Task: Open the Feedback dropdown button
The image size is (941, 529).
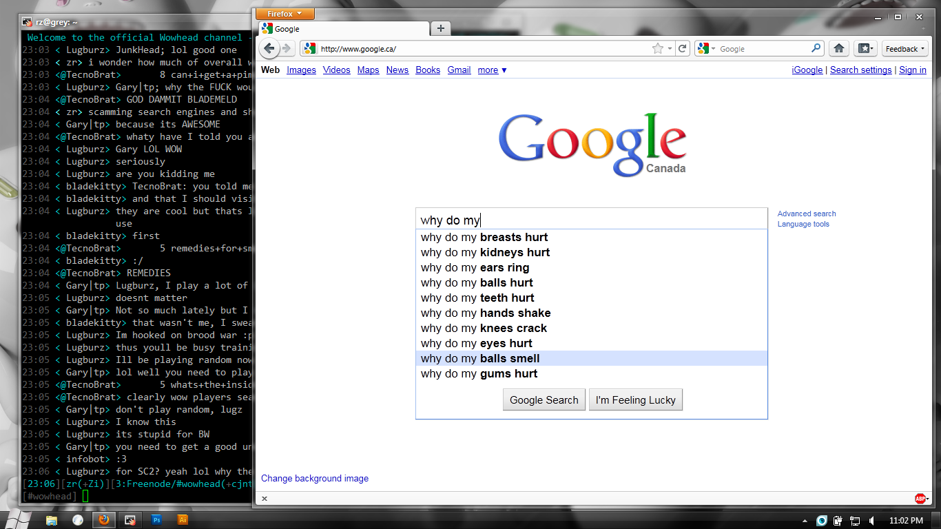Action: point(905,49)
